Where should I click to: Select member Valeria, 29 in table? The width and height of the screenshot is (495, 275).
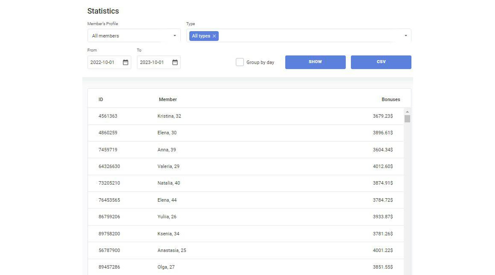point(168,166)
